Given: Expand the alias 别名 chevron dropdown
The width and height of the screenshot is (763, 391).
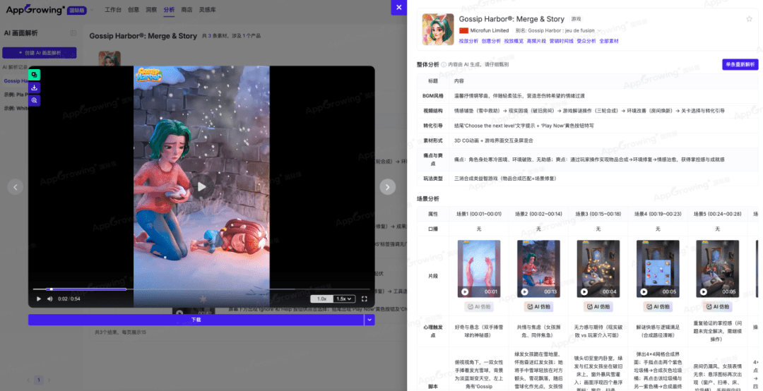Looking at the screenshot, I should coord(598,30).
